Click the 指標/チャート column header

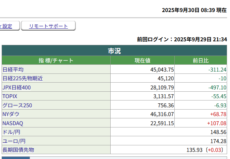click(x=56, y=60)
